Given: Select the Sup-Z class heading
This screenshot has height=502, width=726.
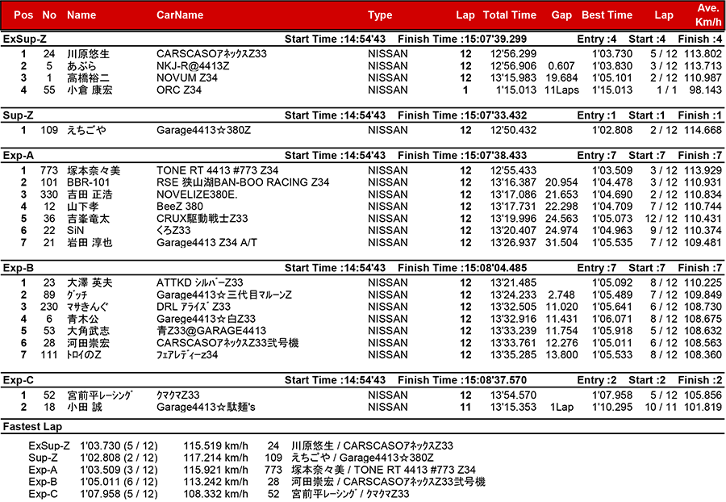Looking at the screenshot, I should click(x=19, y=115).
